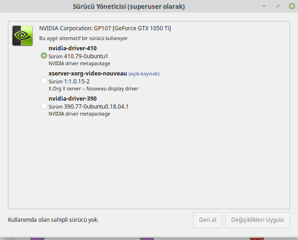This screenshot has width=298, height=240.
Task: Click the (açık-kaynak) label
Action: 144,74
